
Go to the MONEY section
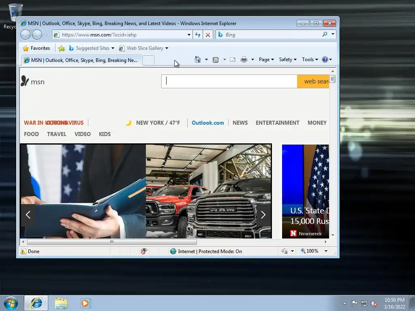[x=317, y=123]
